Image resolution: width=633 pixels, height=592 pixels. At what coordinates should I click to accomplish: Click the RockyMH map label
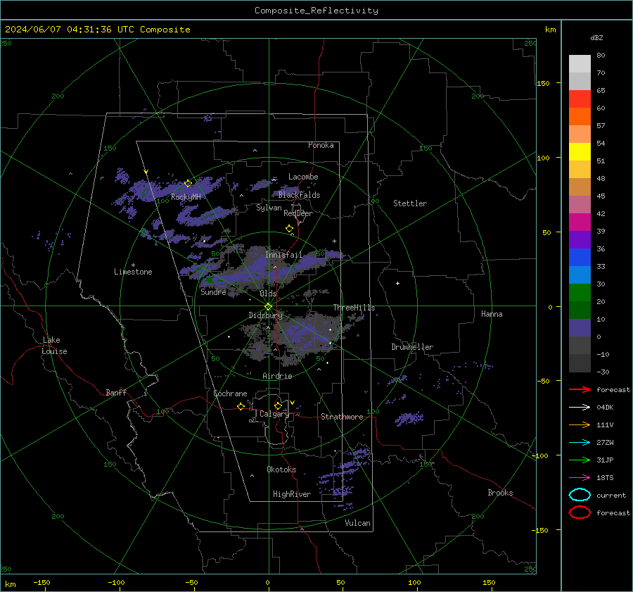click(186, 197)
